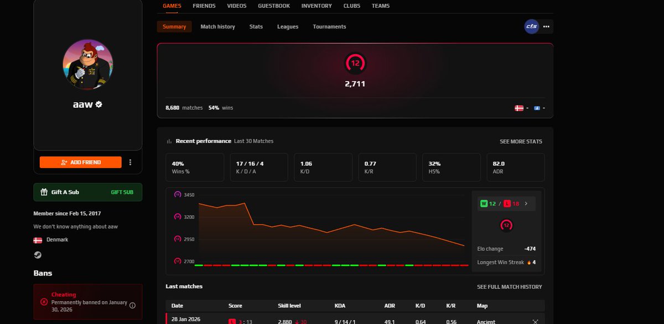This screenshot has height=324, width=664.
Task: Click the Denmark flag country ranking icon
Action: 519,108
